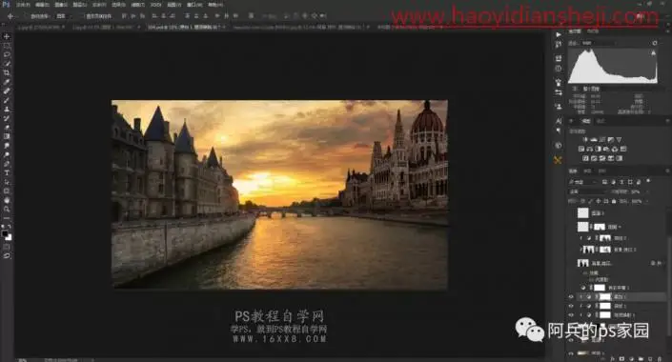Screen dimensions: 672x362
Task: Open the layer filter kind dropdown
Action: 582,182
